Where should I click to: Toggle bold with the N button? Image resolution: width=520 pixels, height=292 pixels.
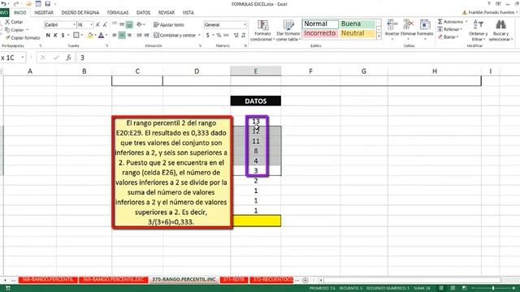(x=48, y=35)
